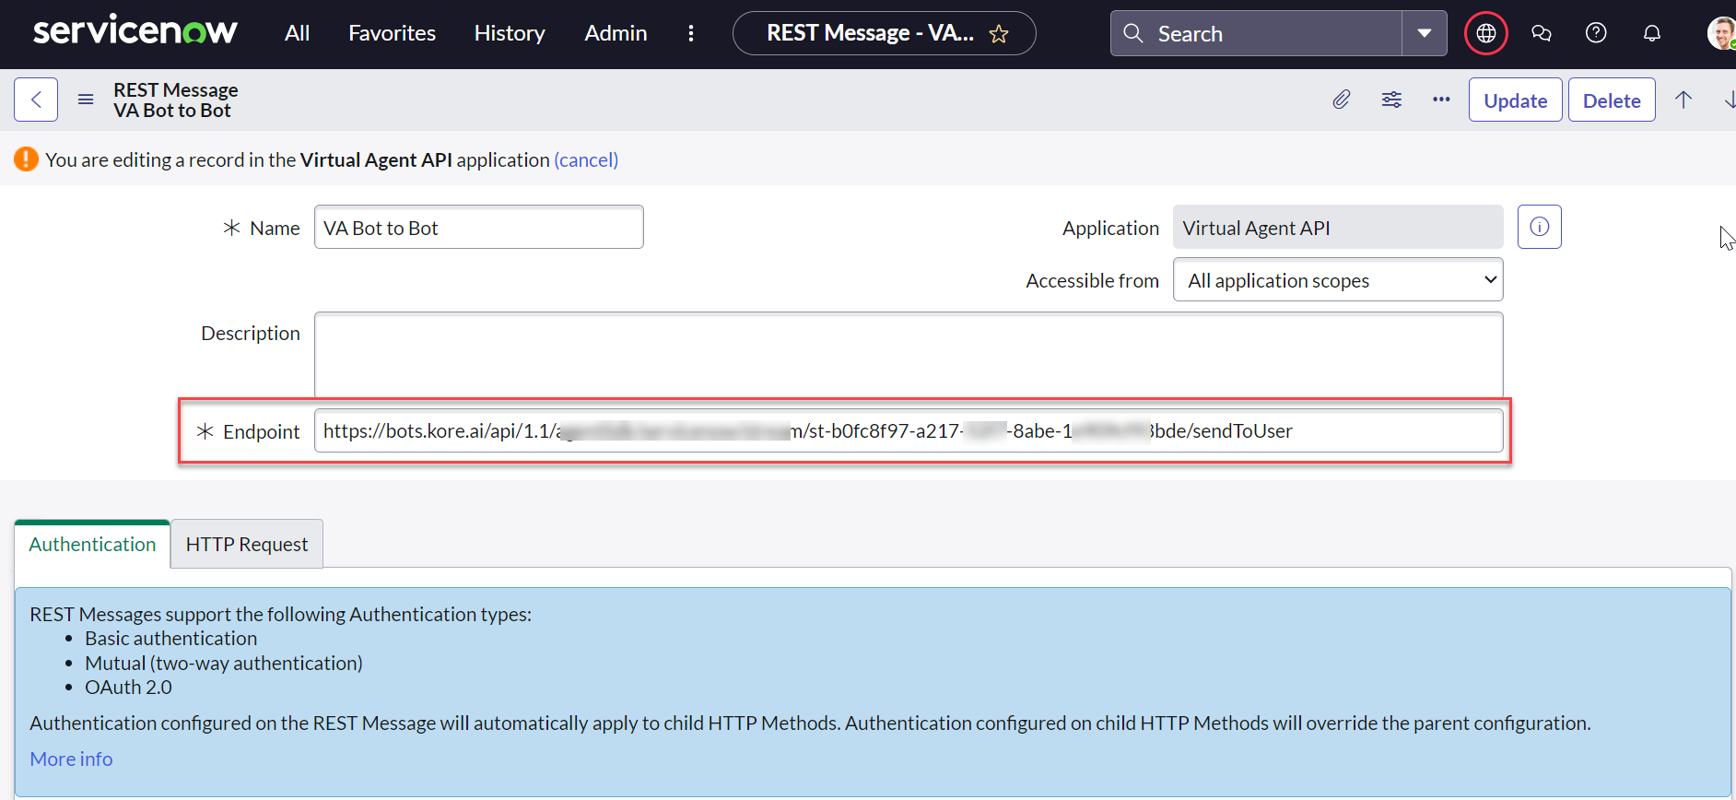
Task: Click the paperclip attachments icon
Action: click(x=1342, y=100)
